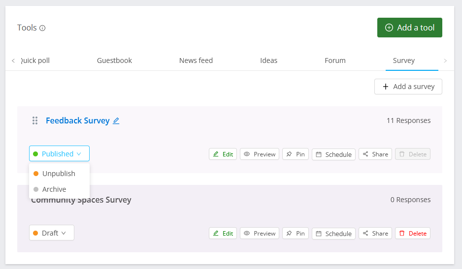Switch to the Quick poll tab
The height and width of the screenshot is (269, 462).
[35, 60]
